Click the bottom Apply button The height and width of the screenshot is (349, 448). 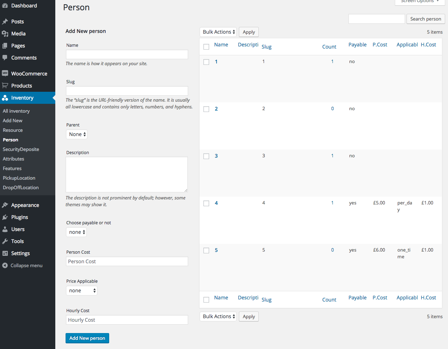tap(249, 316)
